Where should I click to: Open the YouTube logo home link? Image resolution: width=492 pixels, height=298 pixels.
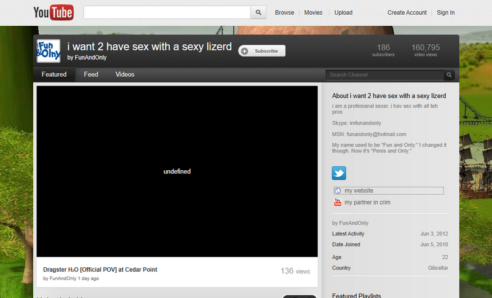(x=54, y=12)
